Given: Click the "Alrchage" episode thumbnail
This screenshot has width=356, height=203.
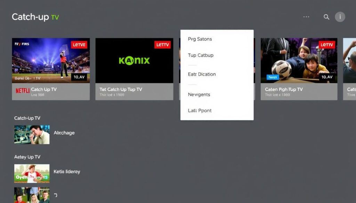Looking at the screenshot, I should 32,135.
